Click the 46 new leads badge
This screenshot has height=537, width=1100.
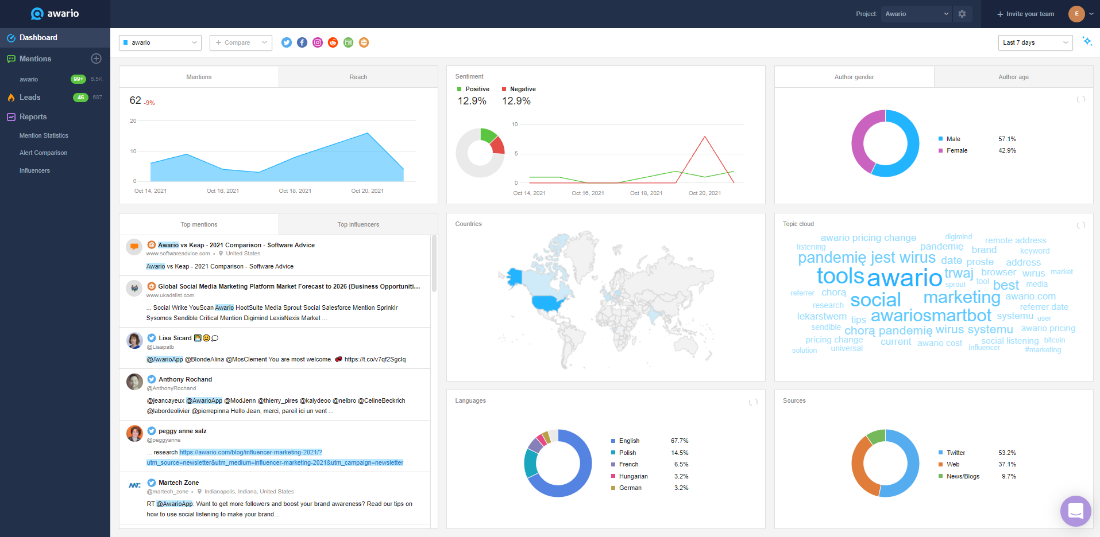click(x=80, y=98)
